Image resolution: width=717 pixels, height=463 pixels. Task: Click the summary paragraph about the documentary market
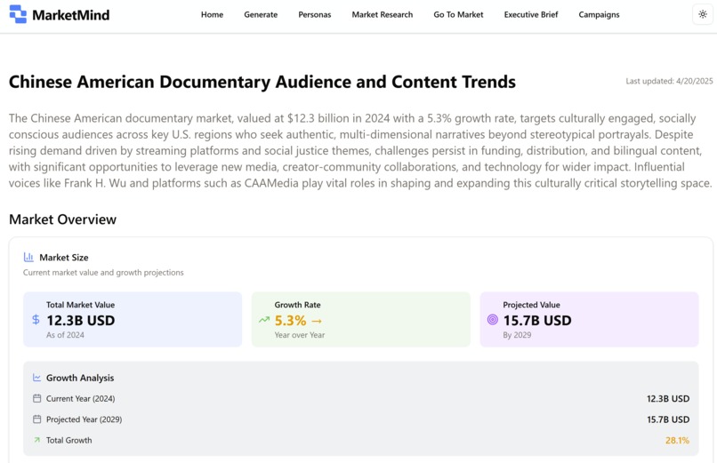coord(360,151)
